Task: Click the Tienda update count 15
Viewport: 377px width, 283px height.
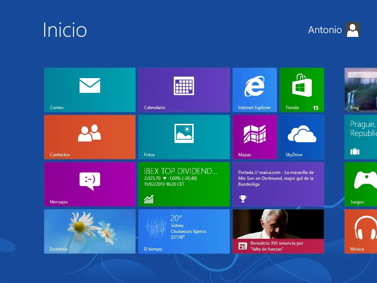Action: point(316,108)
